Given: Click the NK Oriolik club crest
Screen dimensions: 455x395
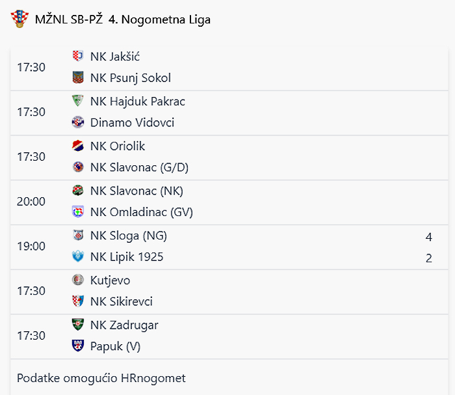Looking at the screenshot, I should [78, 146].
